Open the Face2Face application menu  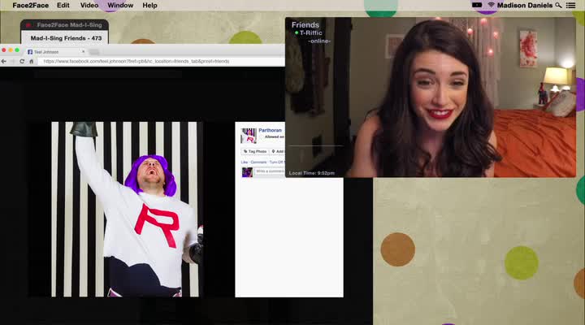pyautogui.click(x=31, y=6)
